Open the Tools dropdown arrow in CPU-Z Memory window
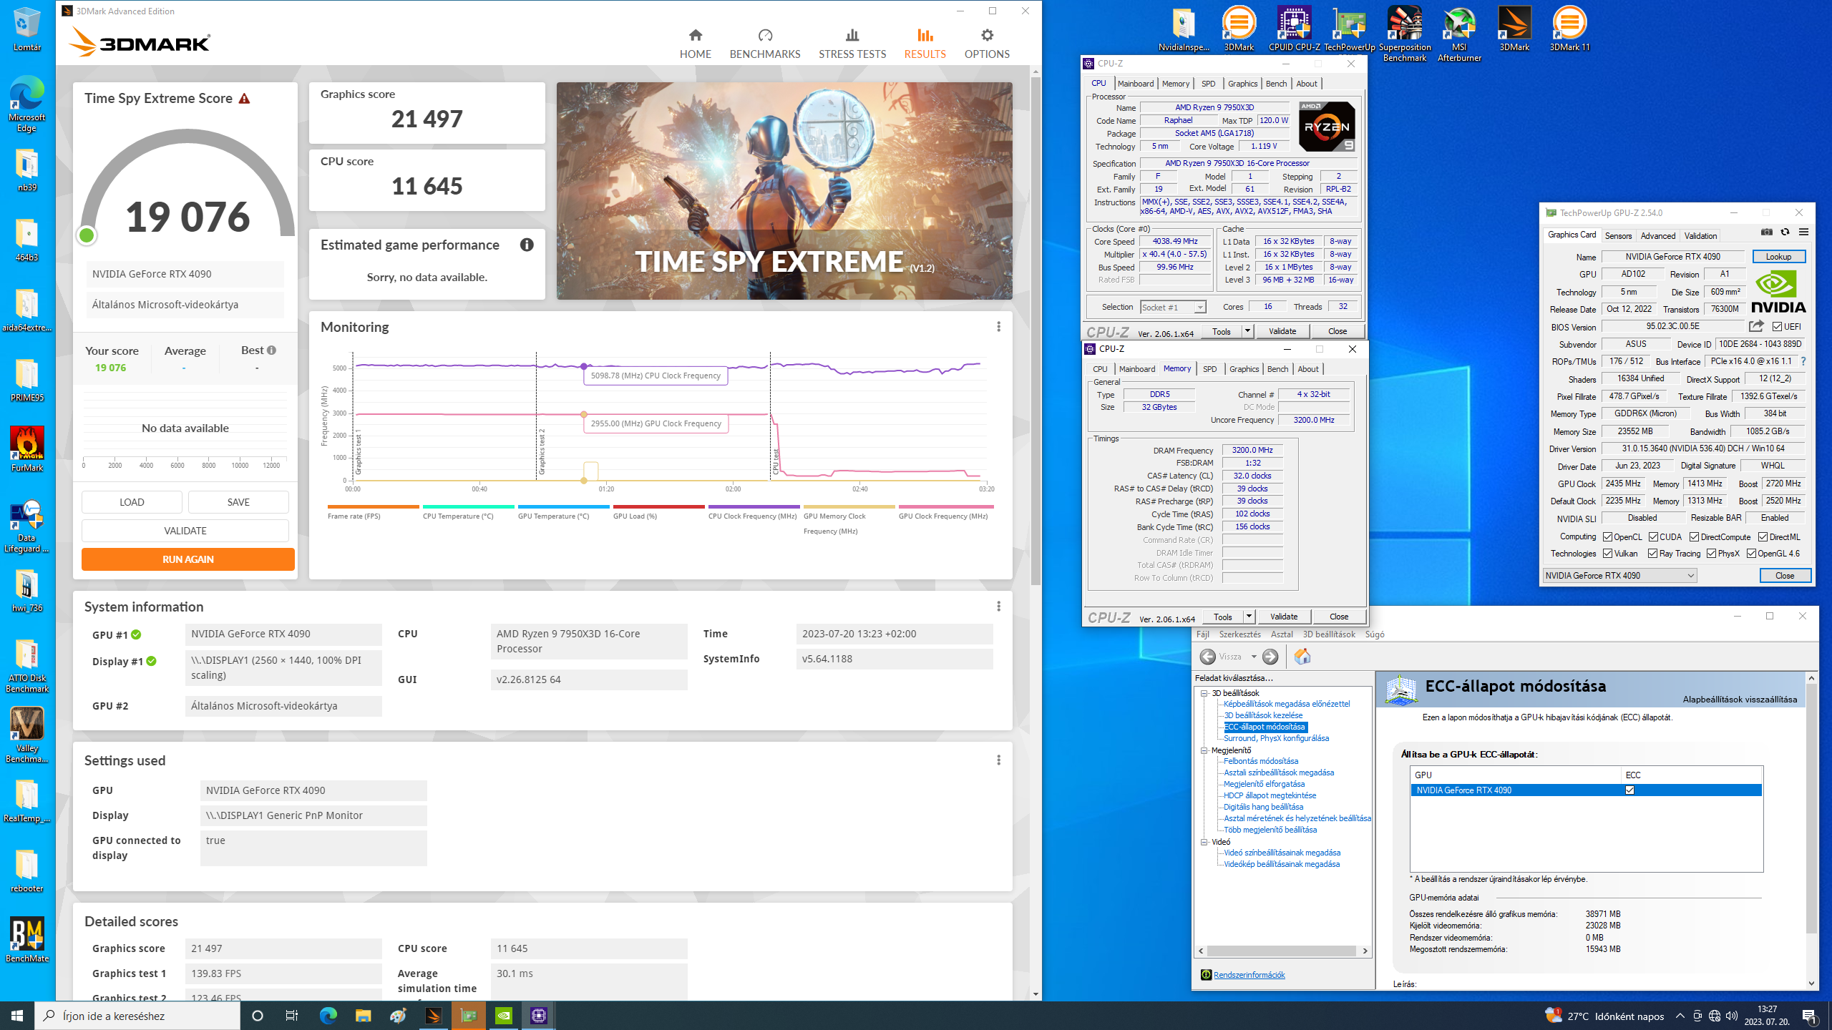This screenshot has height=1030, width=1832. (1249, 617)
